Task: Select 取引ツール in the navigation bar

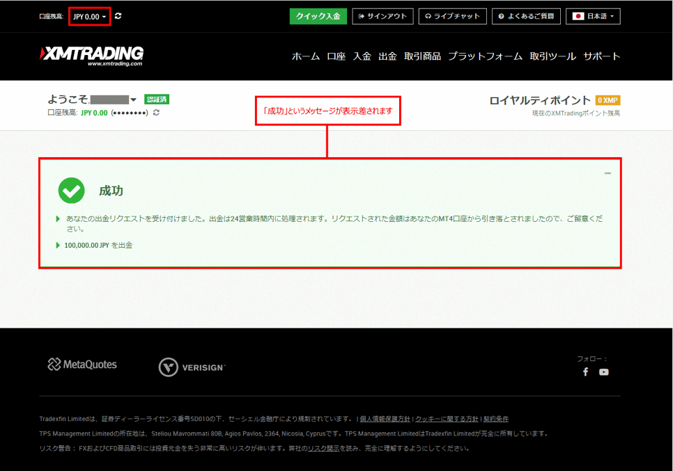Action: [552, 56]
